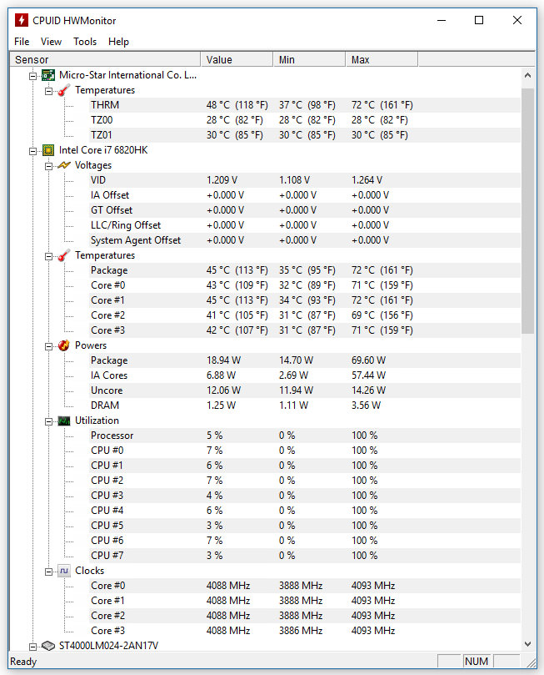This screenshot has width=544, height=675.
Task: Click the vertical scrollbar thumb
Action: tap(527, 211)
